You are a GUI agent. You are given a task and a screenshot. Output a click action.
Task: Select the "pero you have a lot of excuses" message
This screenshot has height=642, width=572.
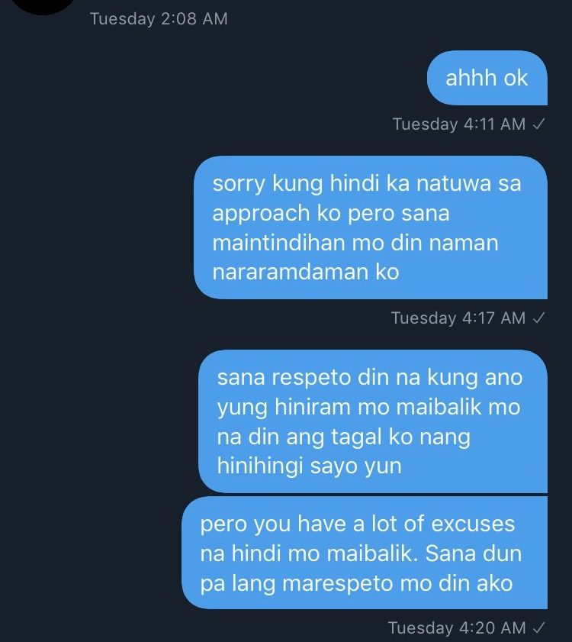pos(365,553)
